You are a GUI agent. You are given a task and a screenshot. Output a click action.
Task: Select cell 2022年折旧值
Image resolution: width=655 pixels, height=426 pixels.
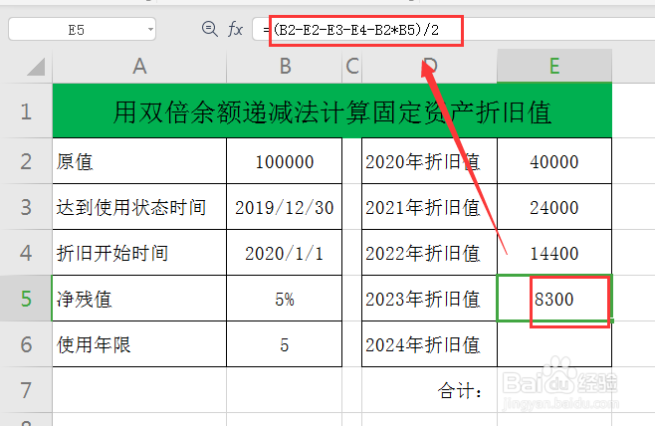tap(429, 253)
